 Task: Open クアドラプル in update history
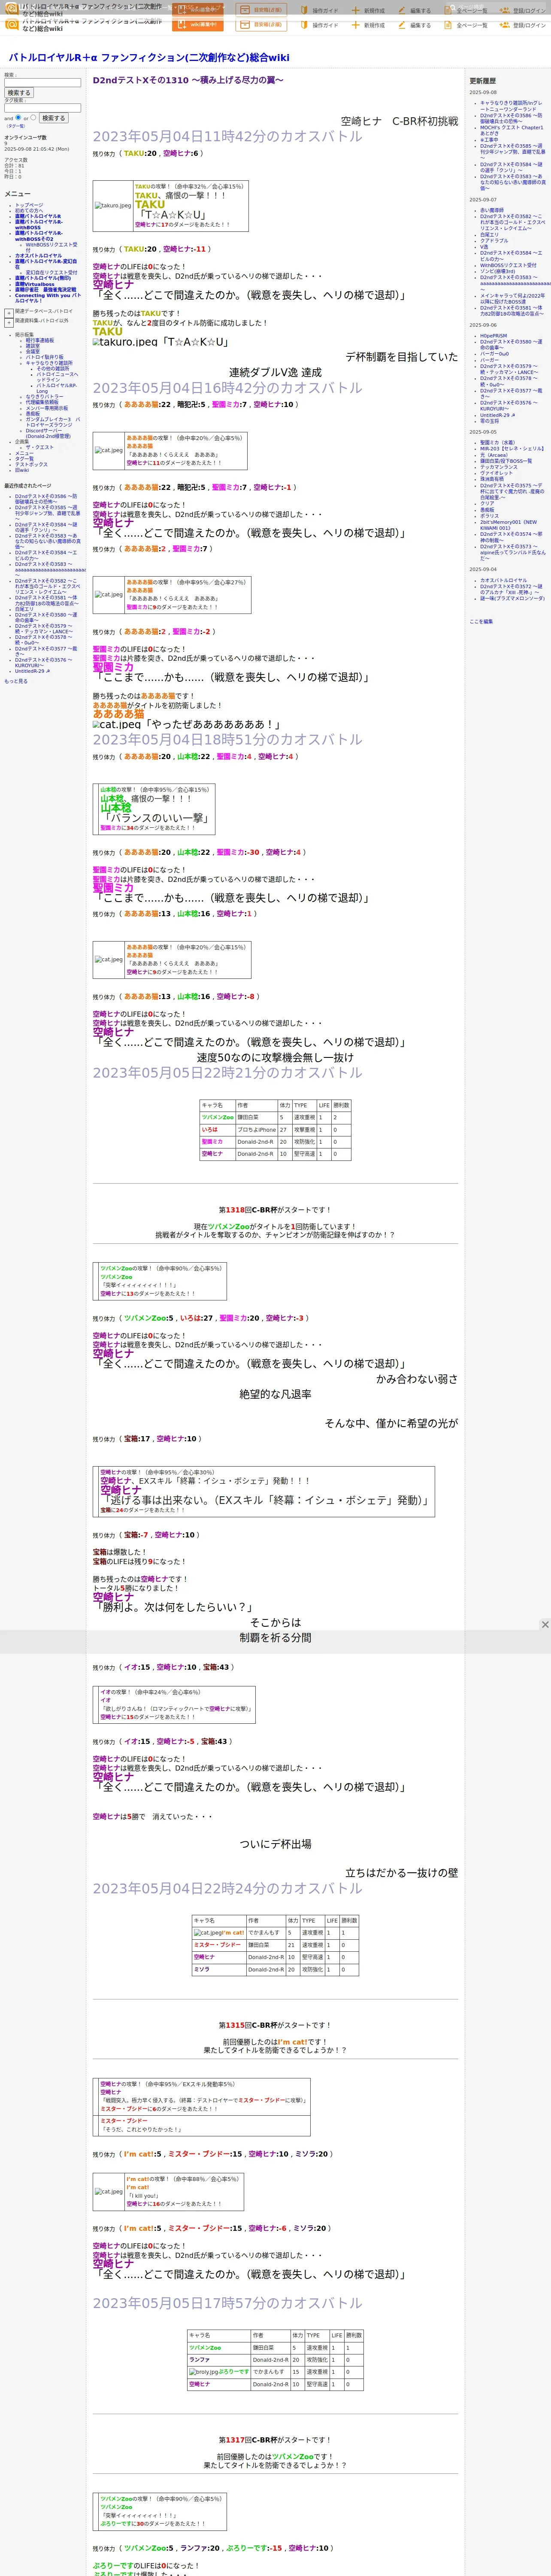click(x=494, y=240)
